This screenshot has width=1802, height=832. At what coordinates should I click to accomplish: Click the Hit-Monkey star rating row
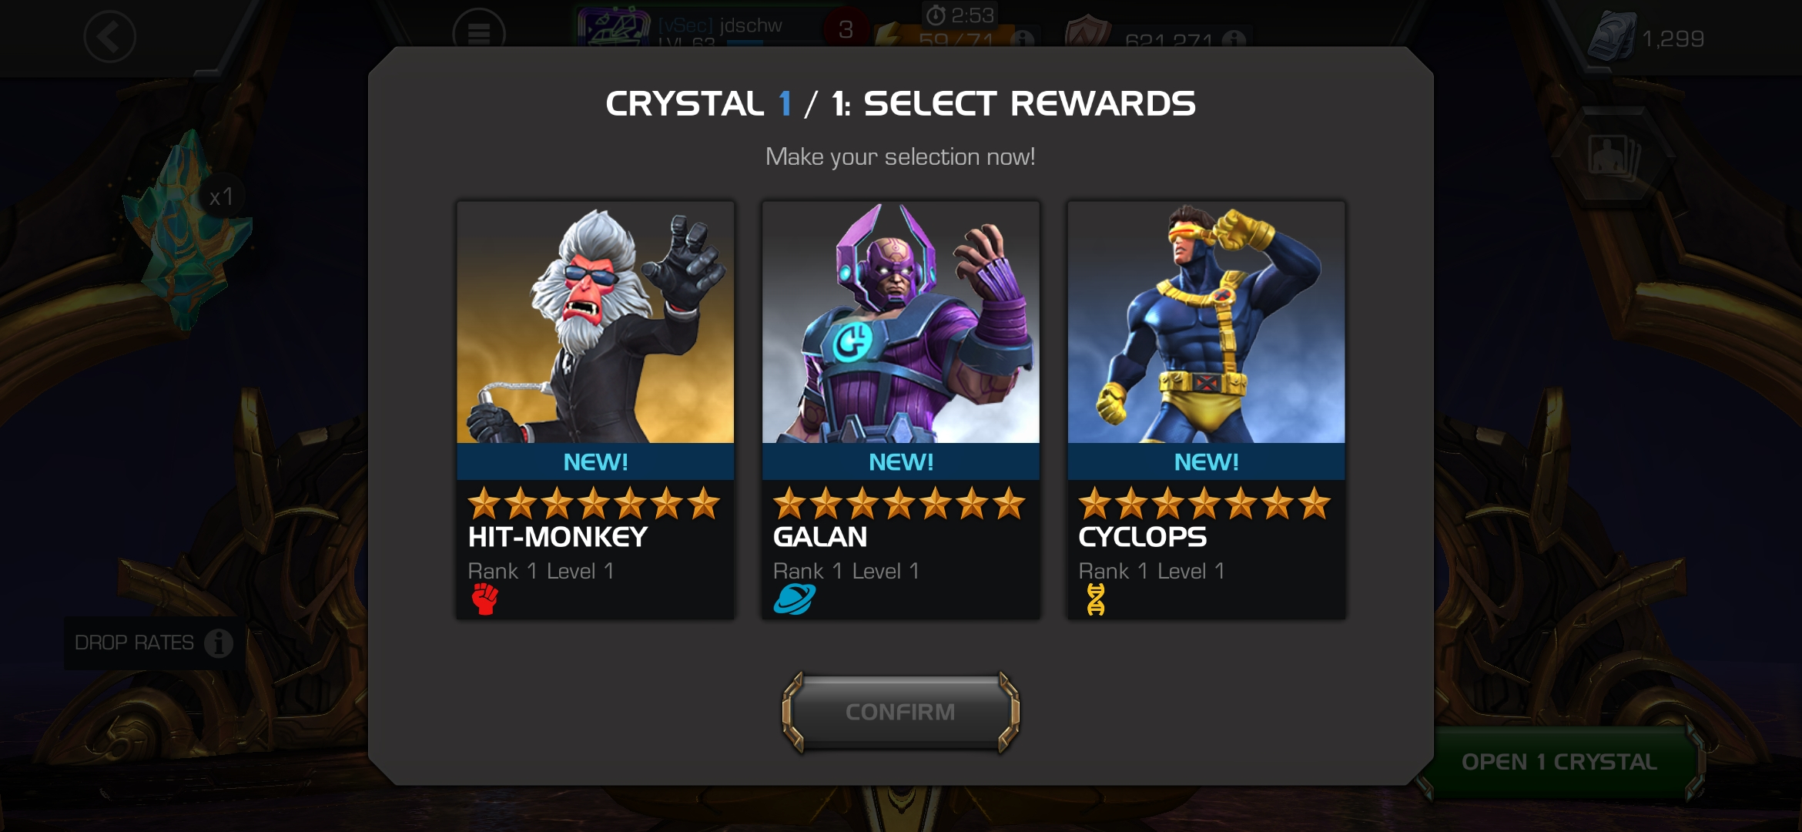pos(594,504)
